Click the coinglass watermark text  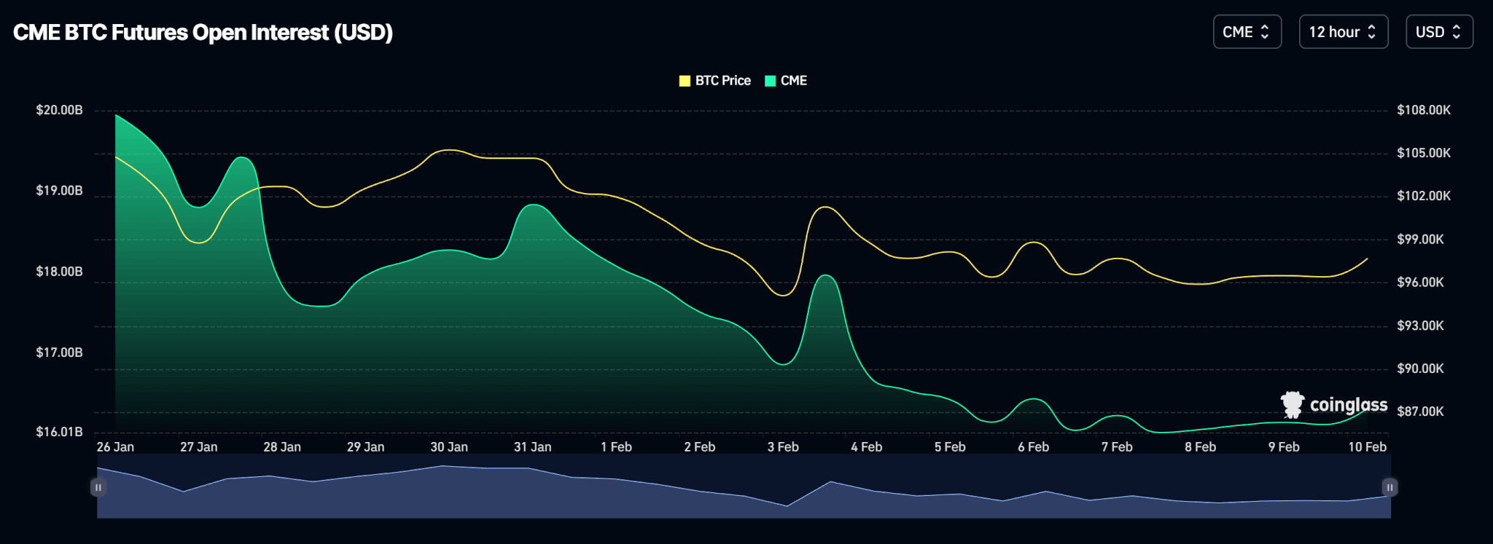click(x=1348, y=405)
